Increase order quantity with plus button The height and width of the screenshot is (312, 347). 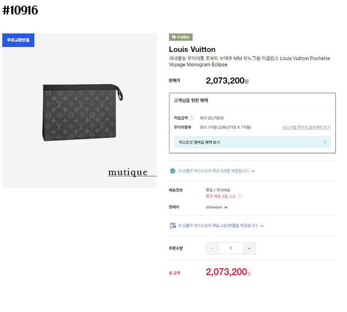click(x=249, y=248)
